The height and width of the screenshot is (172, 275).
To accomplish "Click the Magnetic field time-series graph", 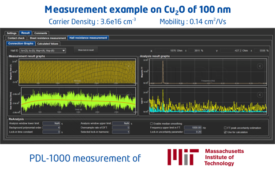I will click(77, 72).
